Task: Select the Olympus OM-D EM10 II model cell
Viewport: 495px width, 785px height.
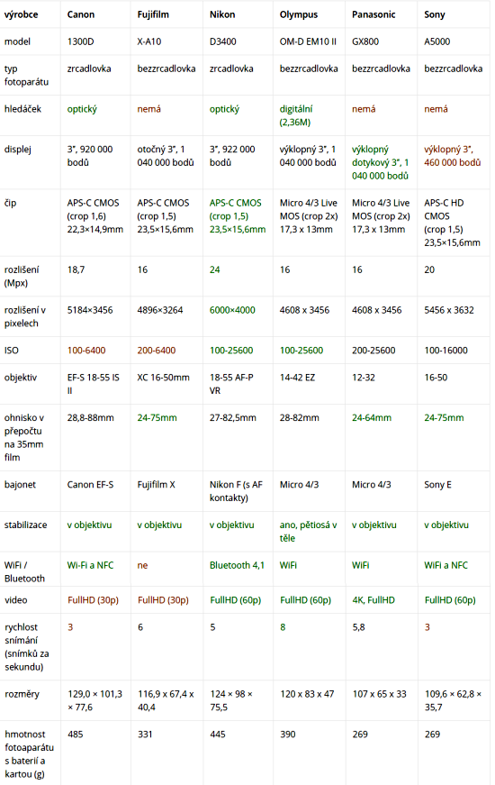Action: click(308, 41)
